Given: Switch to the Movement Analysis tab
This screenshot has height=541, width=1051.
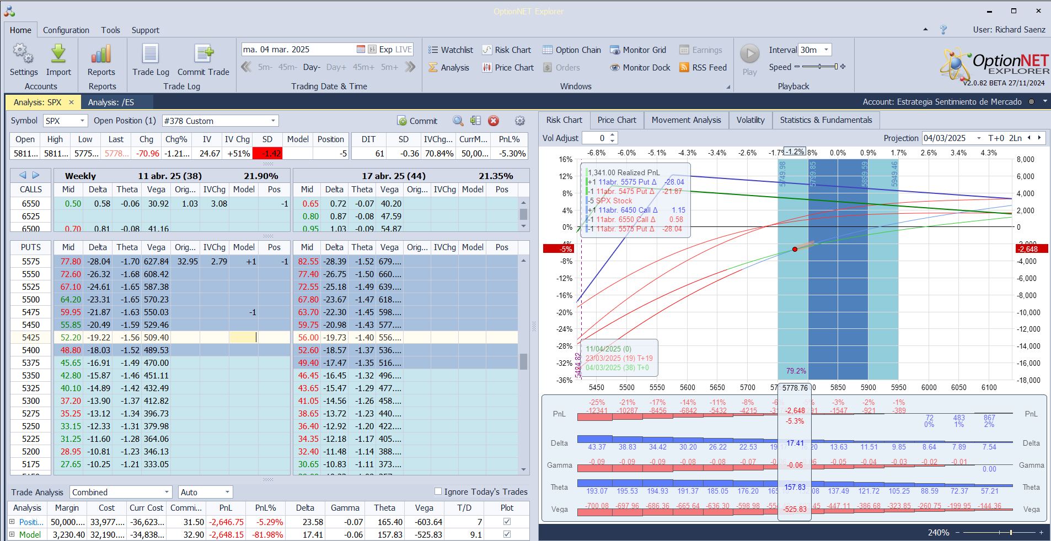Looking at the screenshot, I should [687, 120].
